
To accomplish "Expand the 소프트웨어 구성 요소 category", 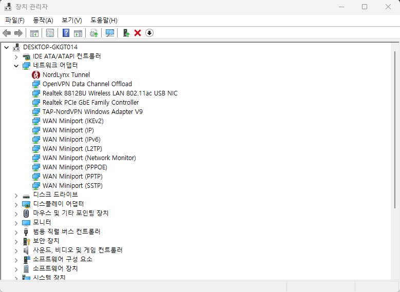I will pos(16,260).
